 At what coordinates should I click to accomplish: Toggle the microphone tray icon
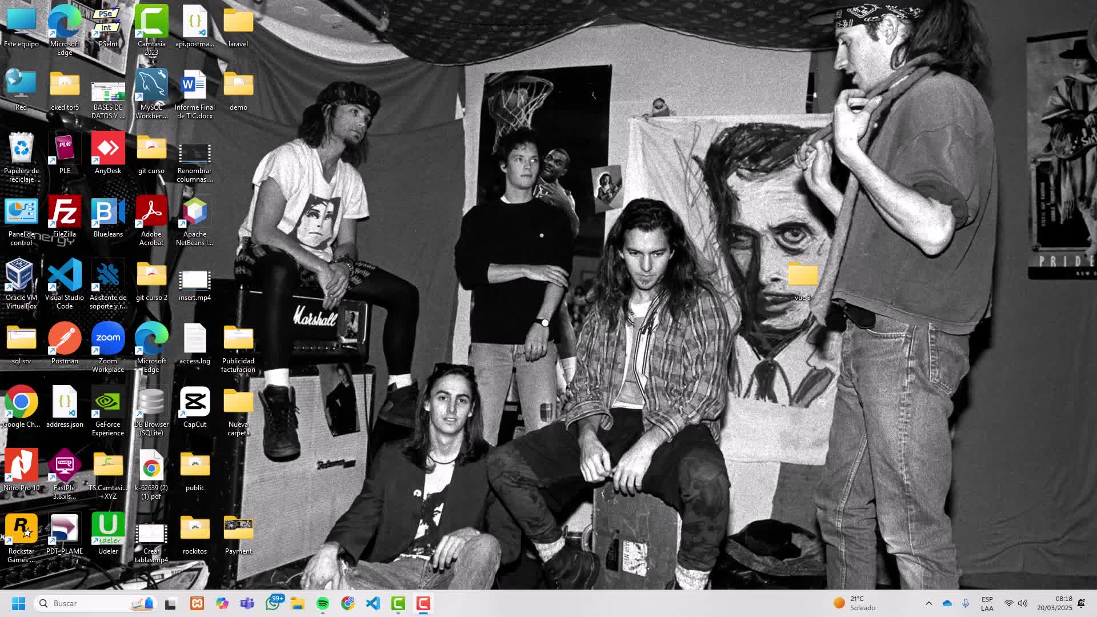tap(966, 603)
